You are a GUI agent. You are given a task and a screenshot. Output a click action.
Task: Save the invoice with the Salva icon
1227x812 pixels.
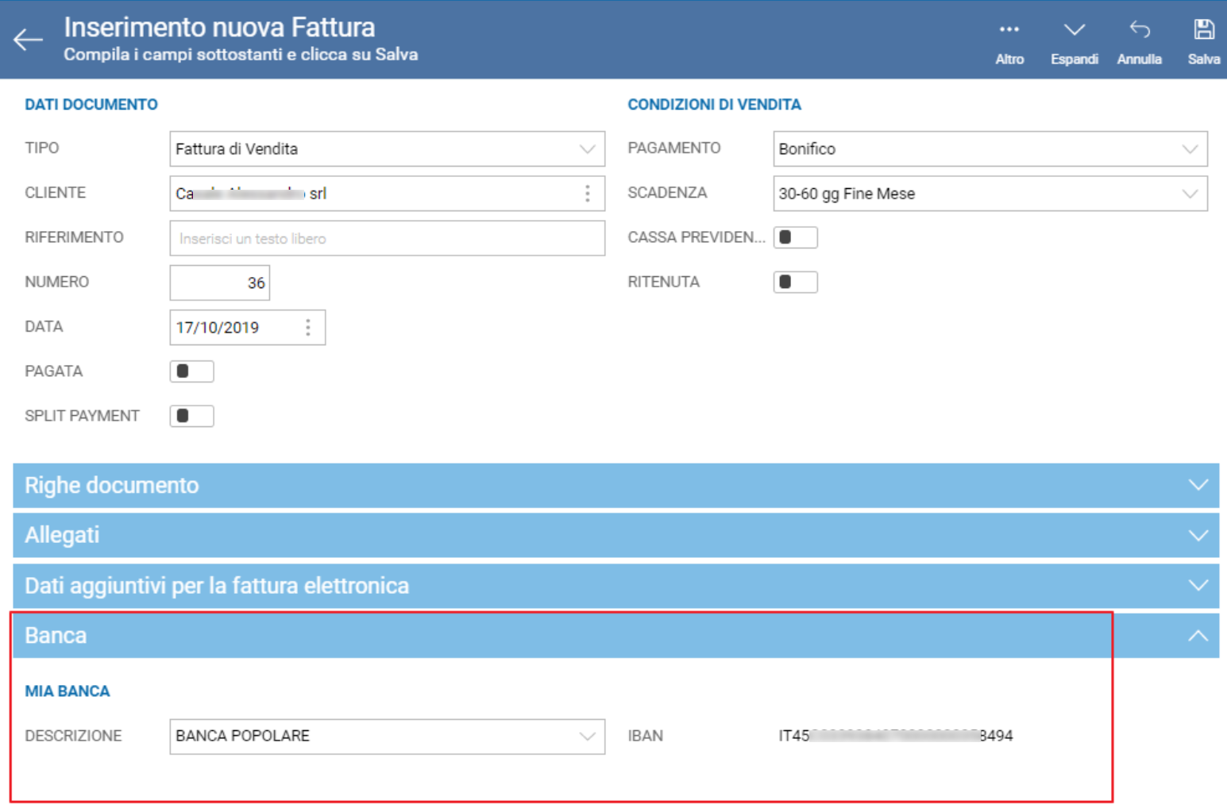[1204, 30]
